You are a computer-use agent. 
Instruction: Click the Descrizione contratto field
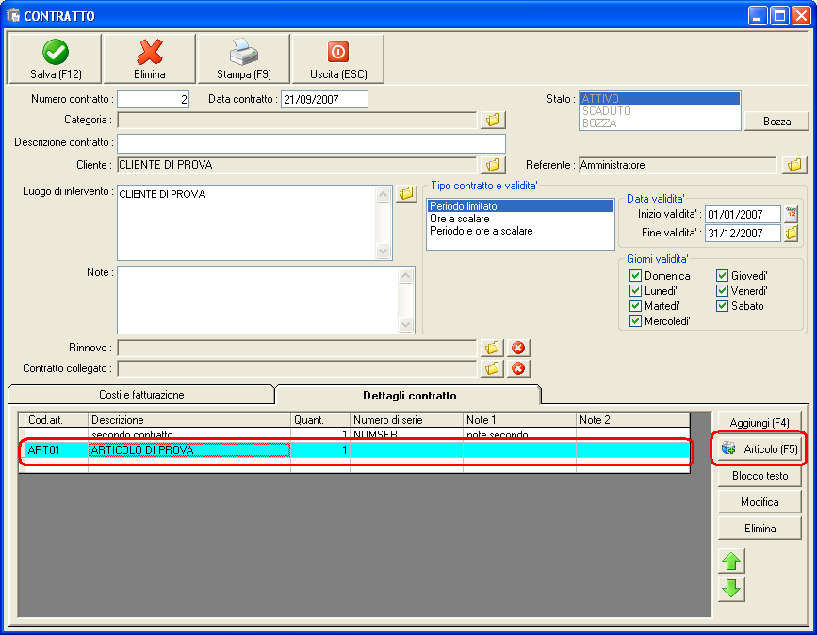pos(311,143)
